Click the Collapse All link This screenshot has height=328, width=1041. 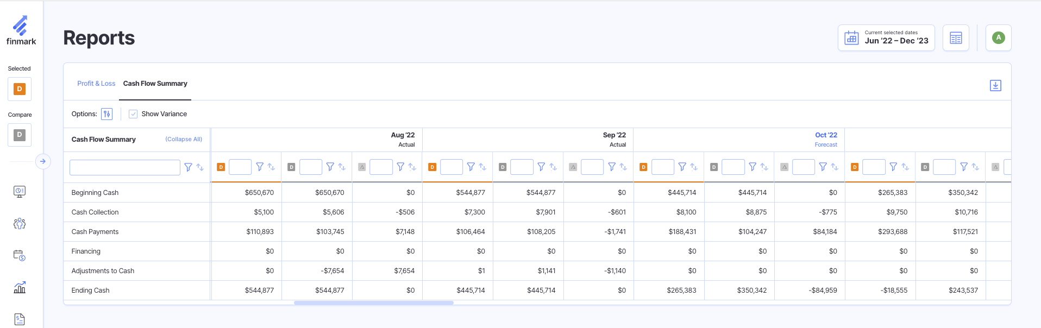pyautogui.click(x=184, y=140)
